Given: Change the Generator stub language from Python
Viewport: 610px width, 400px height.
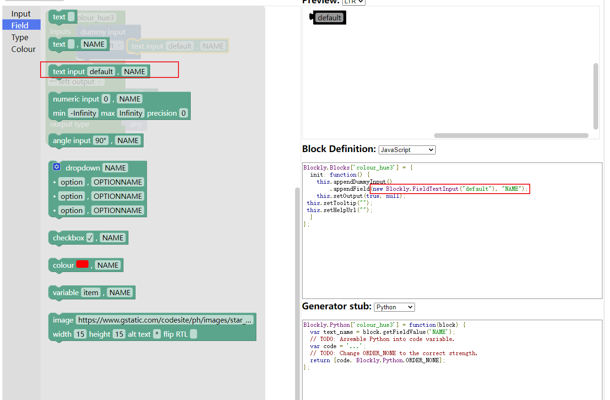Looking at the screenshot, I should click(x=394, y=307).
